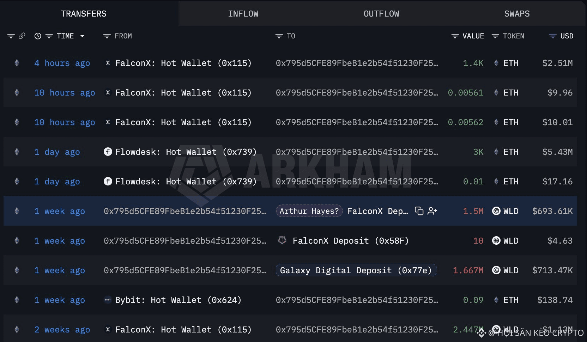Open Flowdesk: Hot Wallet in the $17.16 row

click(x=186, y=182)
